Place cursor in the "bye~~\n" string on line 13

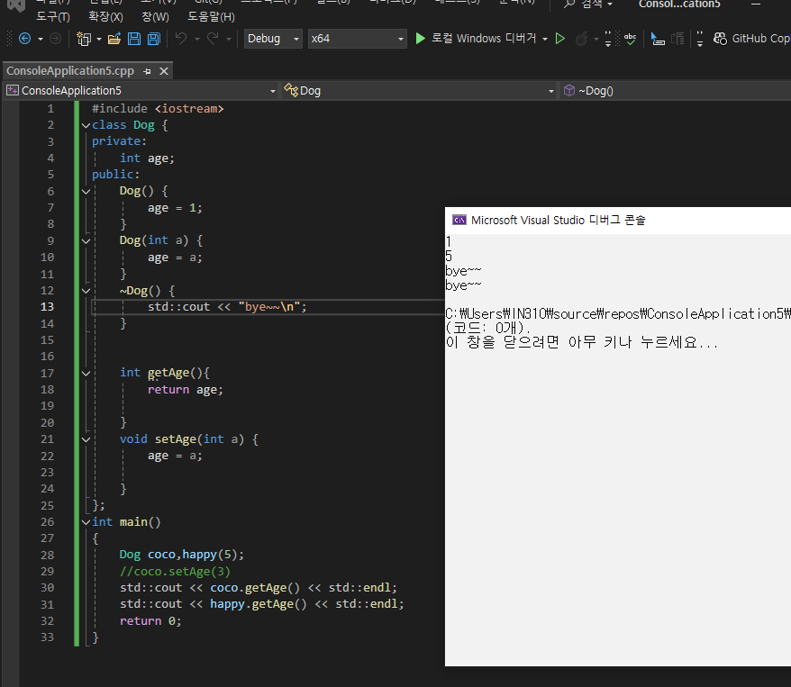click(x=269, y=307)
